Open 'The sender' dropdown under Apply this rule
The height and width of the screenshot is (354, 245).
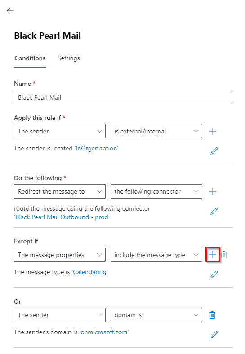60,131
